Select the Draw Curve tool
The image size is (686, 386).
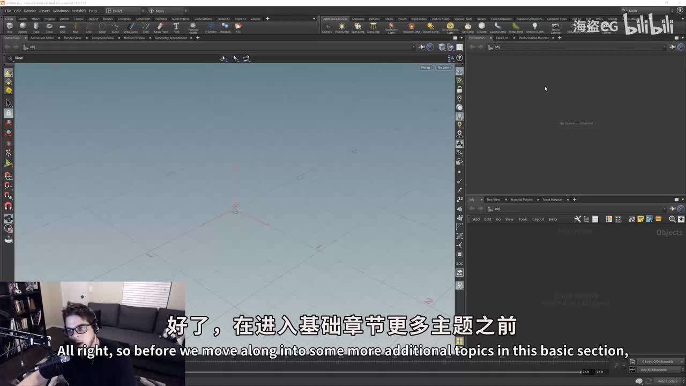click(131, 27)
